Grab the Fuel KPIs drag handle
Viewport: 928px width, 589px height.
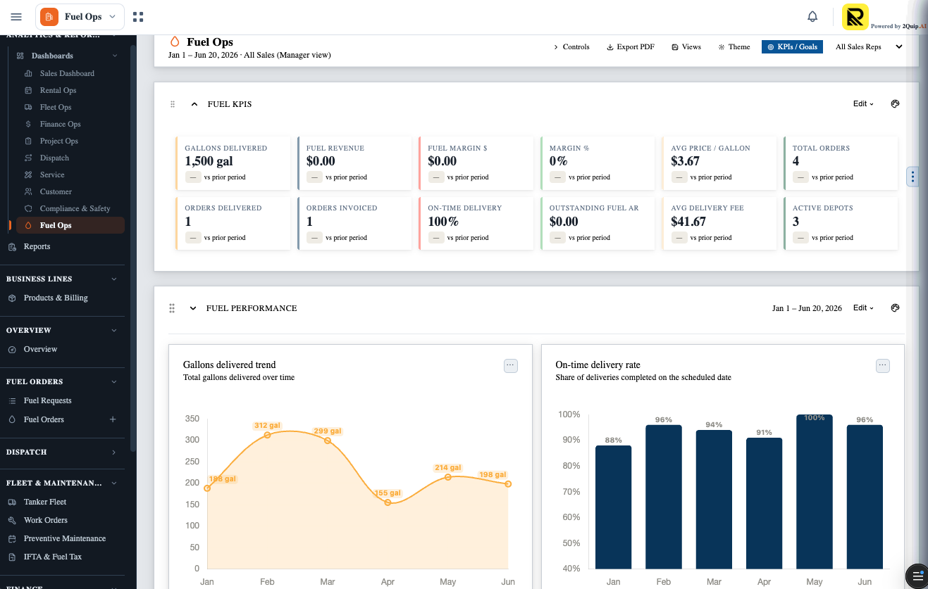(x=173, y=104)
